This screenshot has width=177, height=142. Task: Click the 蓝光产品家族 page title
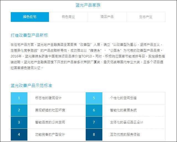(x=88, y=5)
